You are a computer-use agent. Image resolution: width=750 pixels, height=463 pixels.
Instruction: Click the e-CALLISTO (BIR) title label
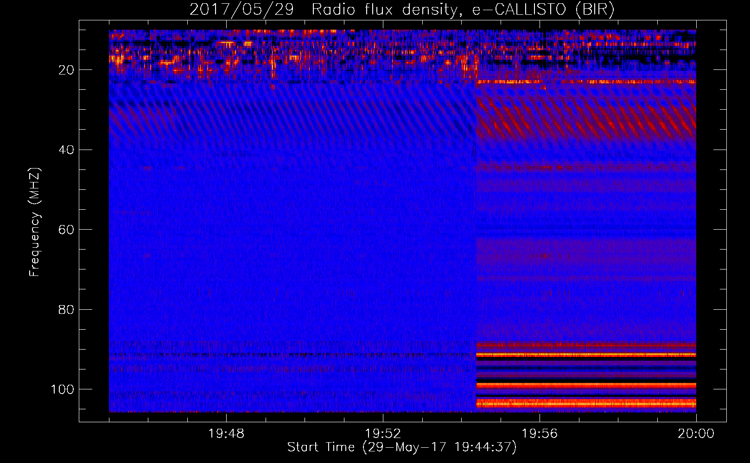(543, 10)
